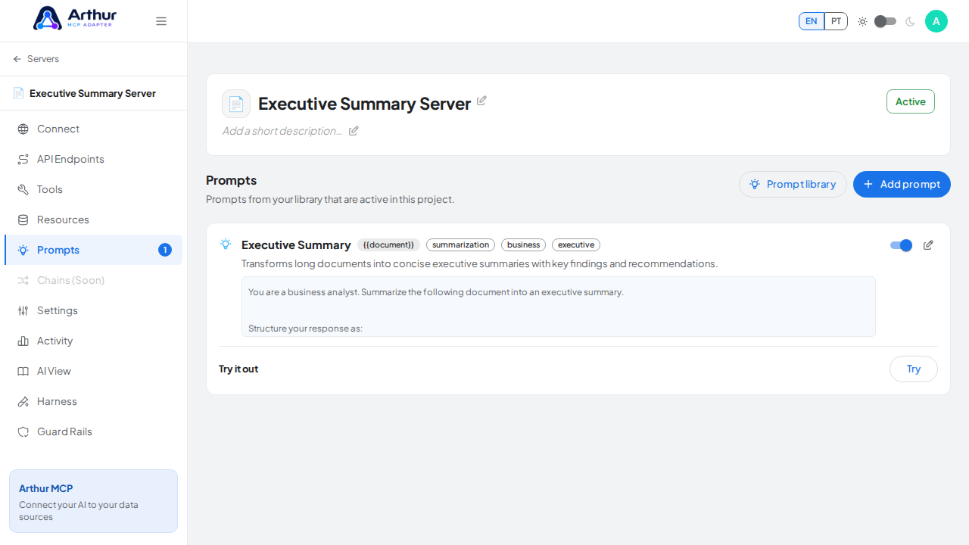Open the Harness section
The image size is (969, 545).
click(93, 401)
